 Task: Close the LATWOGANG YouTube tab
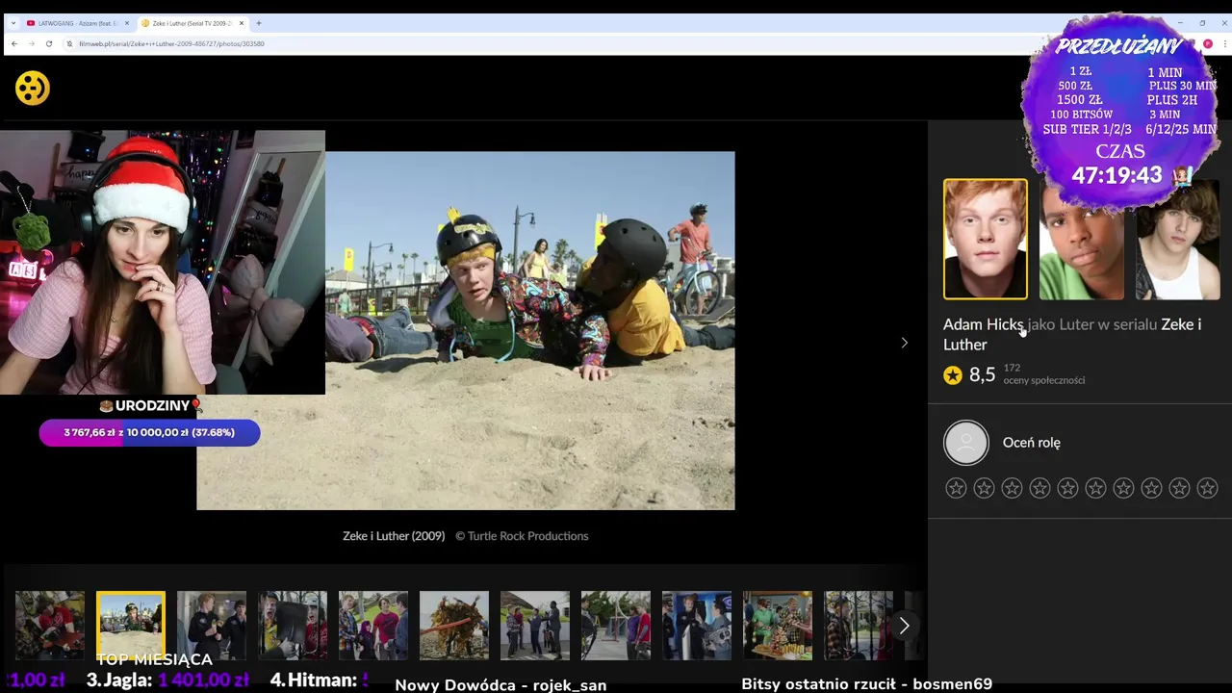(127, 23)
